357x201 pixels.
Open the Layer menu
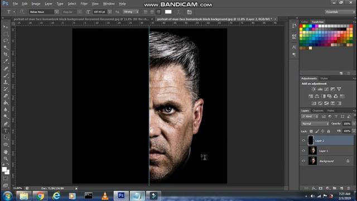pyautogui.click(x=49, y=4)
